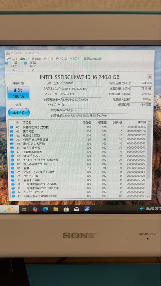This screenshot has width=161, height=286.
Task: Click the next disk arrow button
Action: [150, 77]
